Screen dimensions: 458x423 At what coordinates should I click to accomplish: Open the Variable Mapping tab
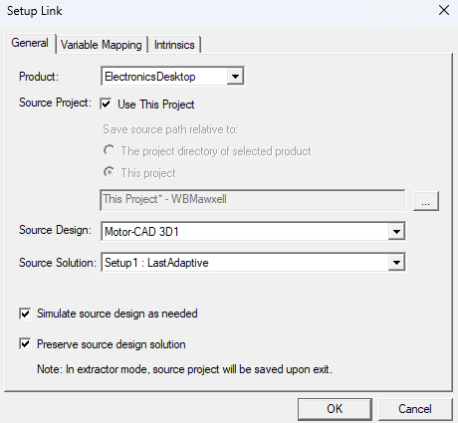(102, 45)
